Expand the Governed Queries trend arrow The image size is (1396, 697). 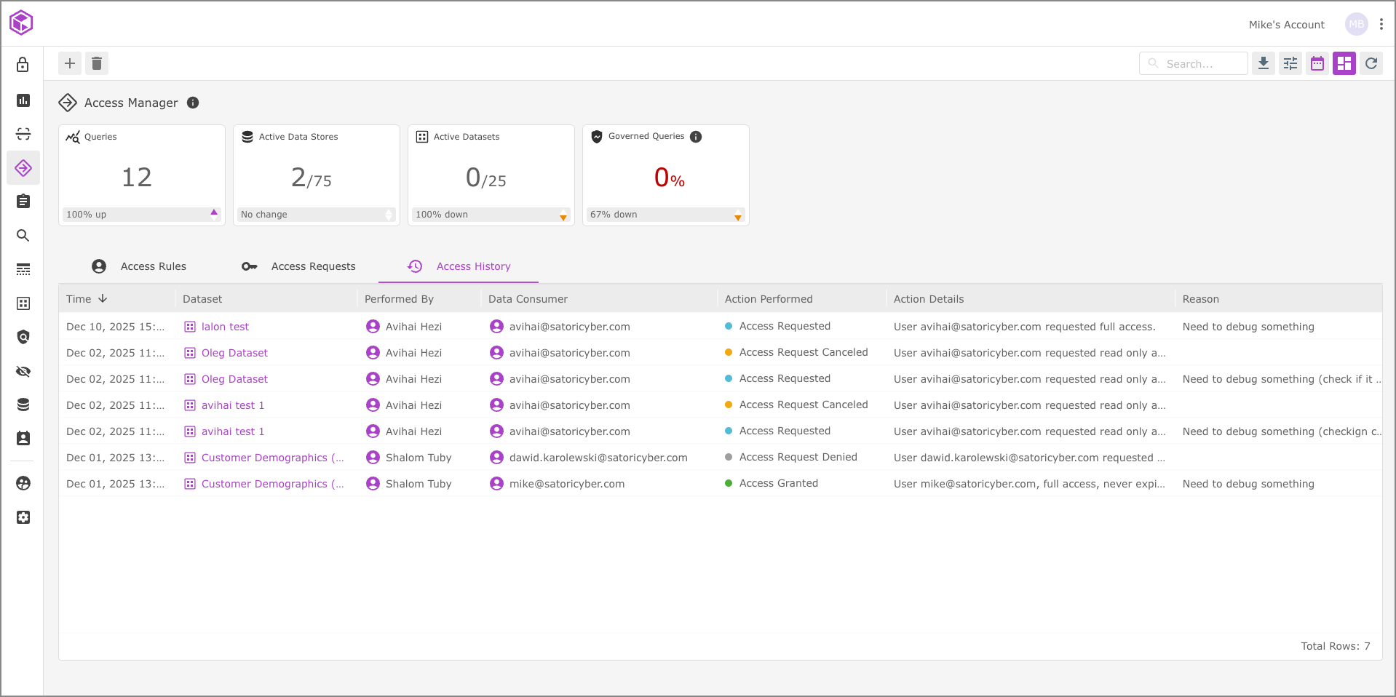[x=738, y=215]
